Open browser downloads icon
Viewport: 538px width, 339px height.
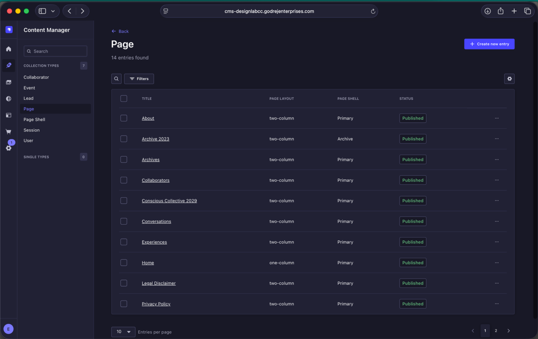488,11
